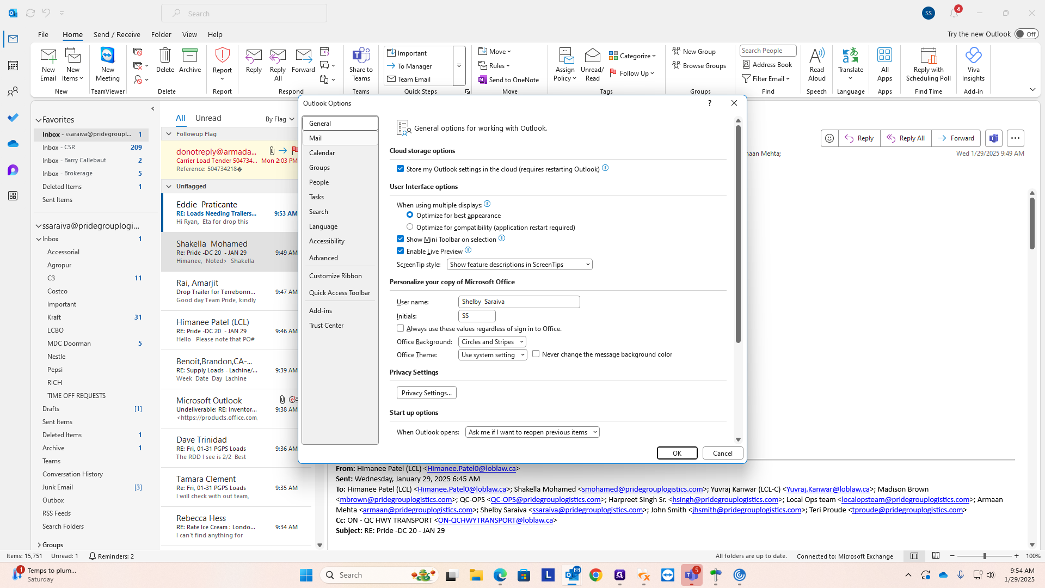Click the Report message icon
This screenshot has width=1045, height=588.
point(222,55)
